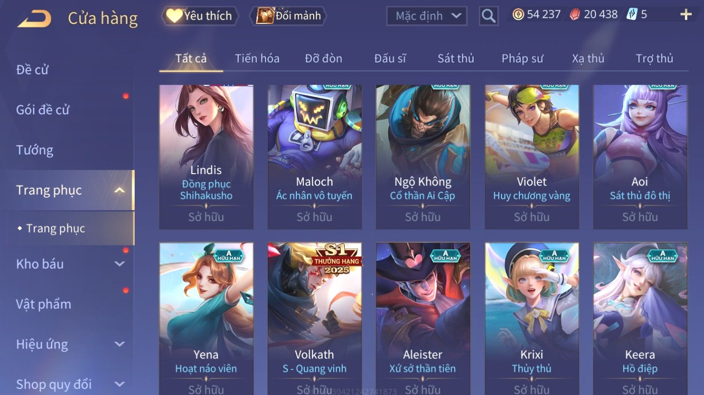Viewport: 704px width, 395px height.
Task: Switch to the Pháp sư tab
Action: pos(522,59)
